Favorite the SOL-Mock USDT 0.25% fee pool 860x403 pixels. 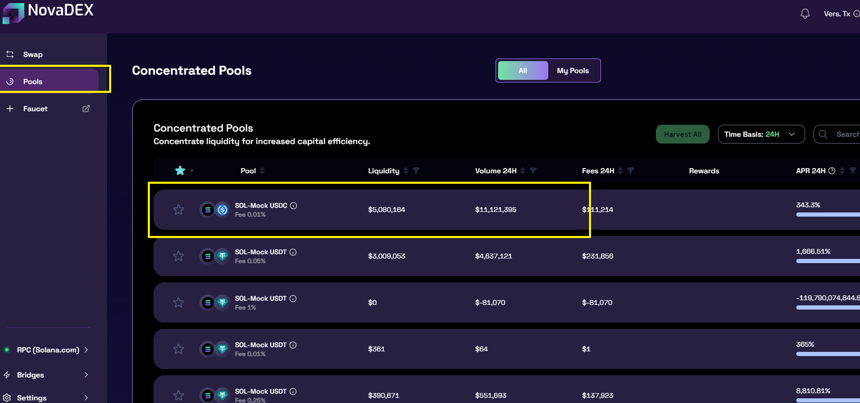point(179,395)
